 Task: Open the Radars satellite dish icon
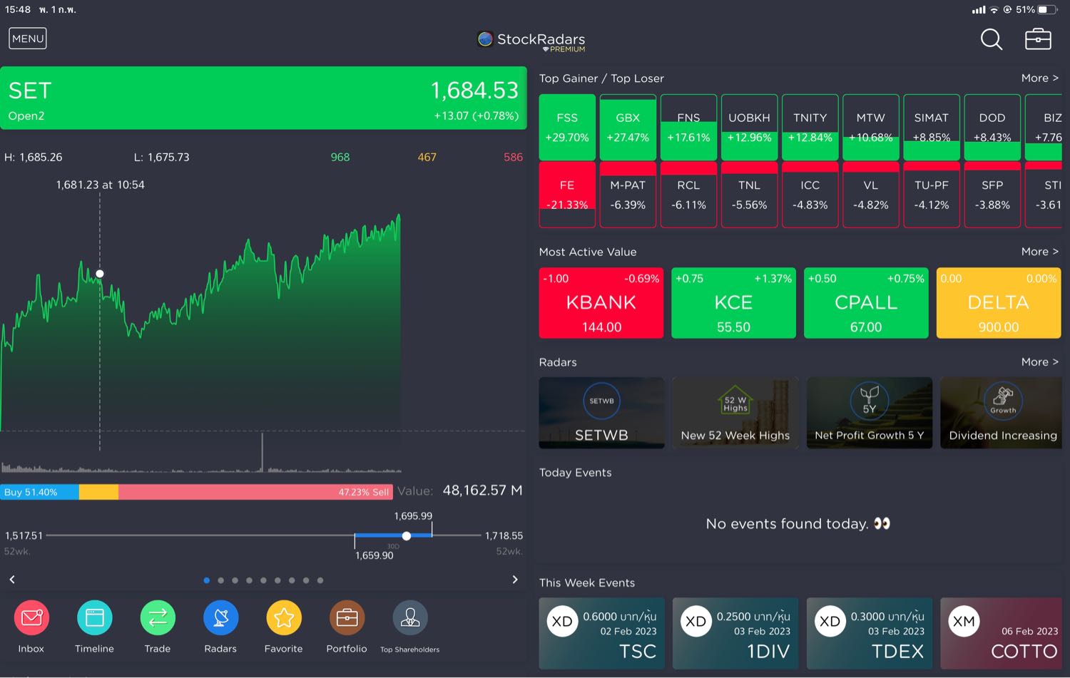coord(220,618)
